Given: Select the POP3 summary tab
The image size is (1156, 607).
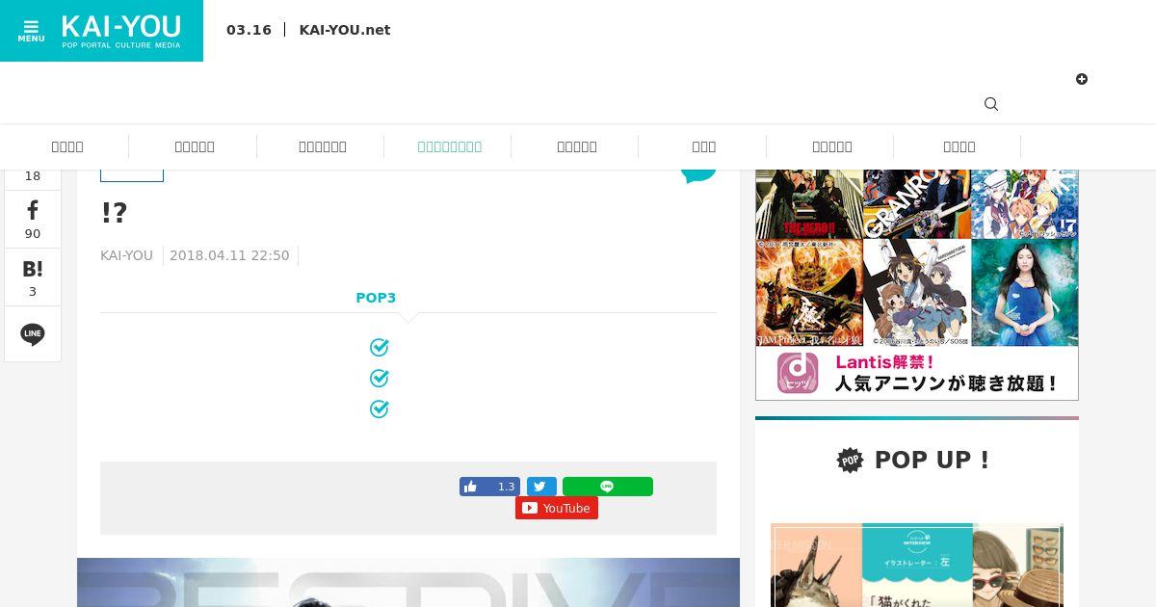Looking at the screenshot, I should (376, 298).
